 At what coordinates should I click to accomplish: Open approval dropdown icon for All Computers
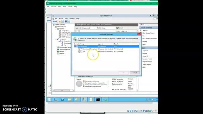pyautogui.click(x=76, y=46)
